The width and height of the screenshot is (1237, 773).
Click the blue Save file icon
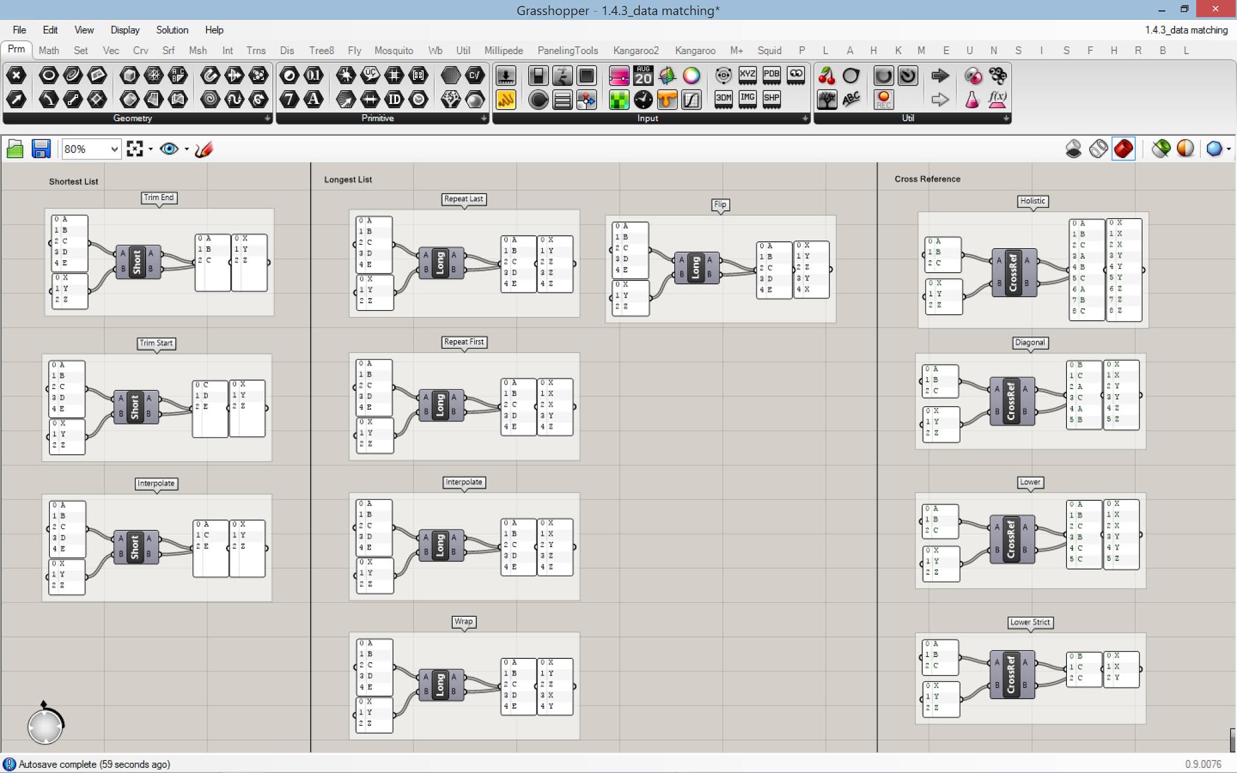(x=41, y=149)
